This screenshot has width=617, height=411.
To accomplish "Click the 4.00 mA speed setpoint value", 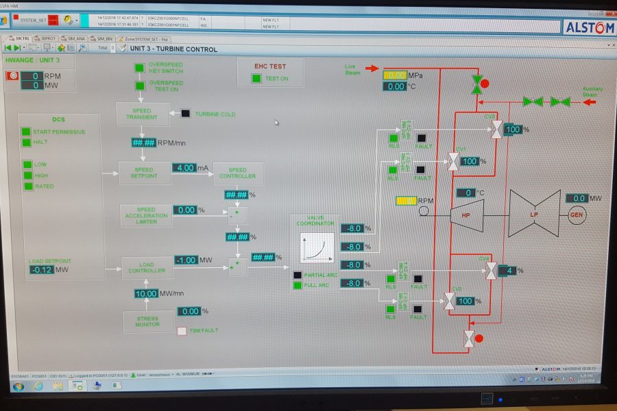I will 184,168.
